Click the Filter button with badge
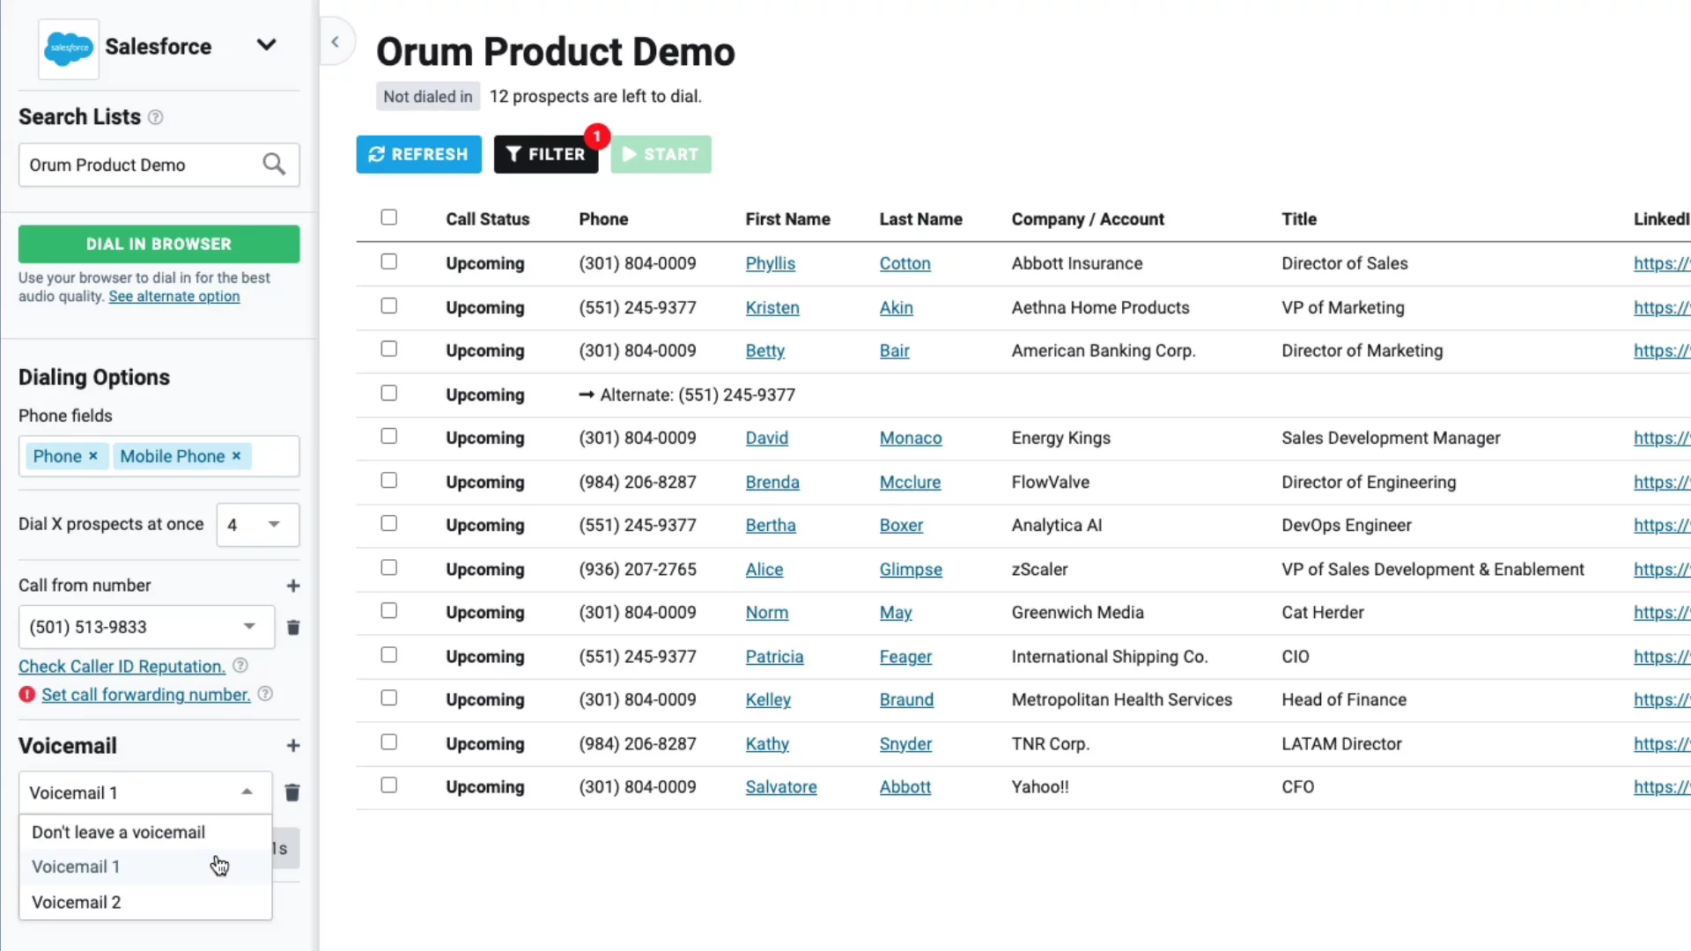Screen dimensions: 1691x951 click(x=546, y=154)
